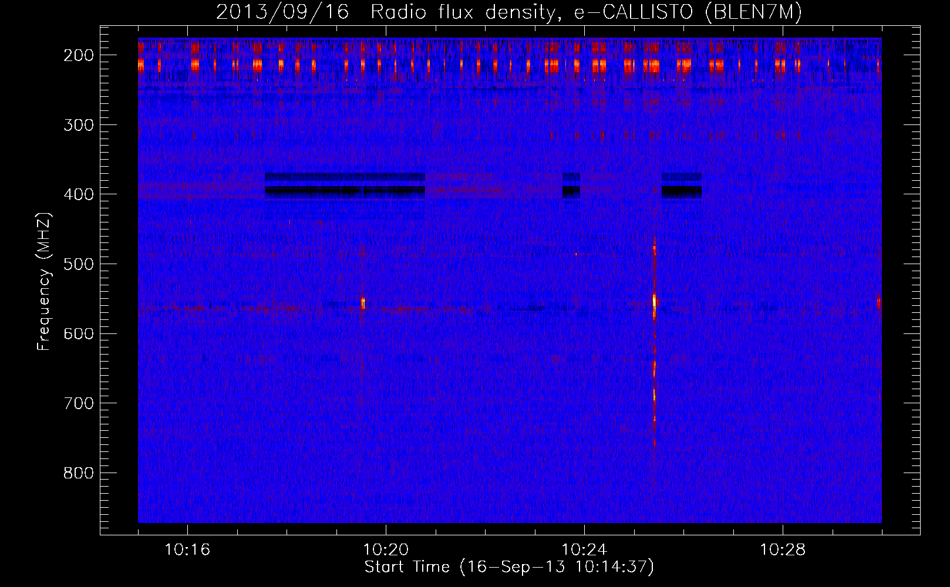Click the 200 frequency tick label
Screen dimensions: 950x587
point(79,55)
